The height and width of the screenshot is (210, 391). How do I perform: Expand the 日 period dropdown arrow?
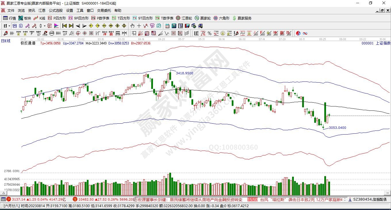[9, 26]
